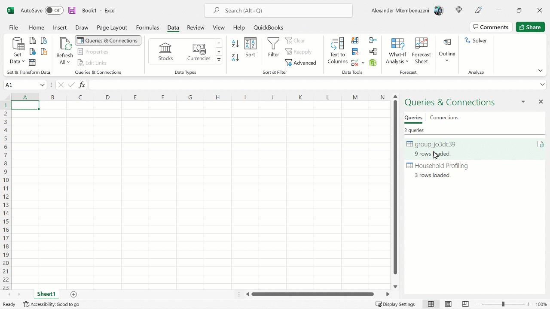Screen dimensions: 550x309
Task: Open the Refresh All dropdown
Action: [64, 62]
